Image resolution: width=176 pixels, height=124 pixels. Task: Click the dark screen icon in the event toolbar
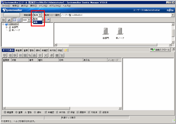click(57, 55)
